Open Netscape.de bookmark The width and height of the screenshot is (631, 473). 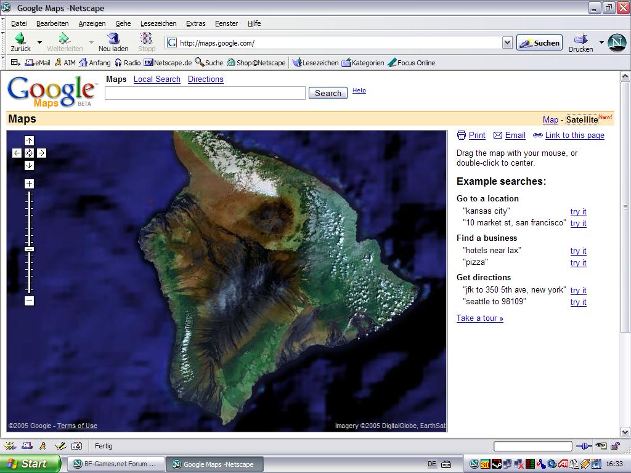click(x=168, y=63)
